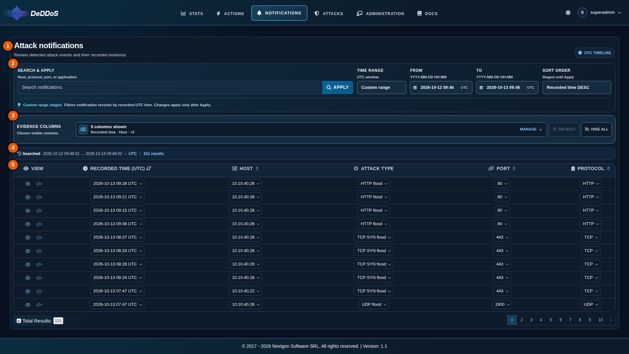Toggle the theme sun icon

tap(568, 12)
